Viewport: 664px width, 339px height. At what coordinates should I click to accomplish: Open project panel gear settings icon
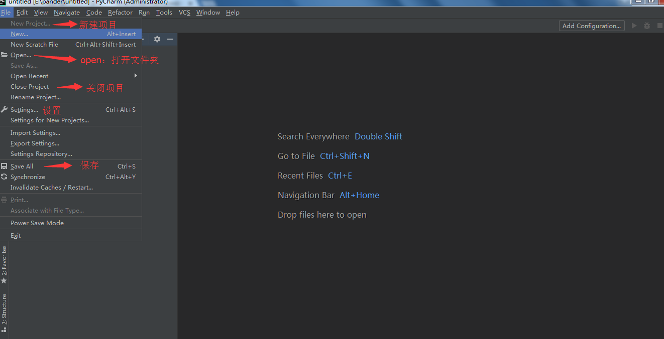point(157,39)
